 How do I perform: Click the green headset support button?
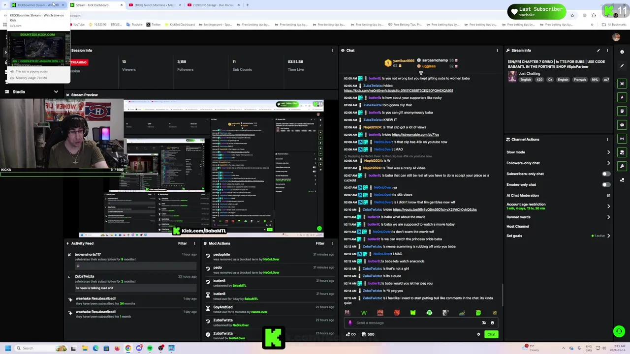(619, 331)
